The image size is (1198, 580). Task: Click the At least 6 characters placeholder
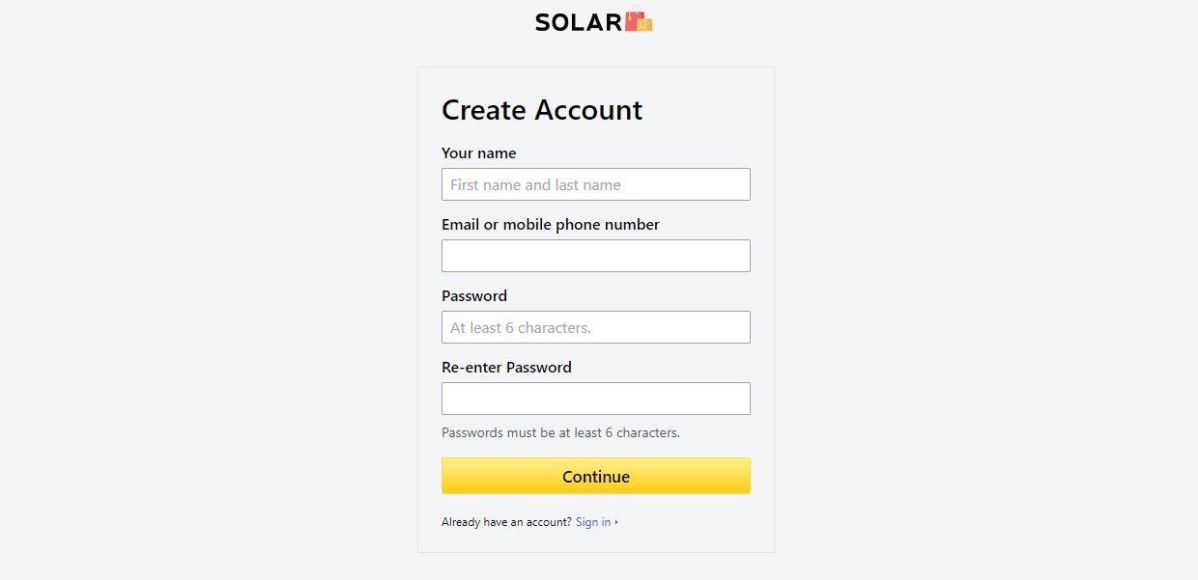(x=521, y=327)
